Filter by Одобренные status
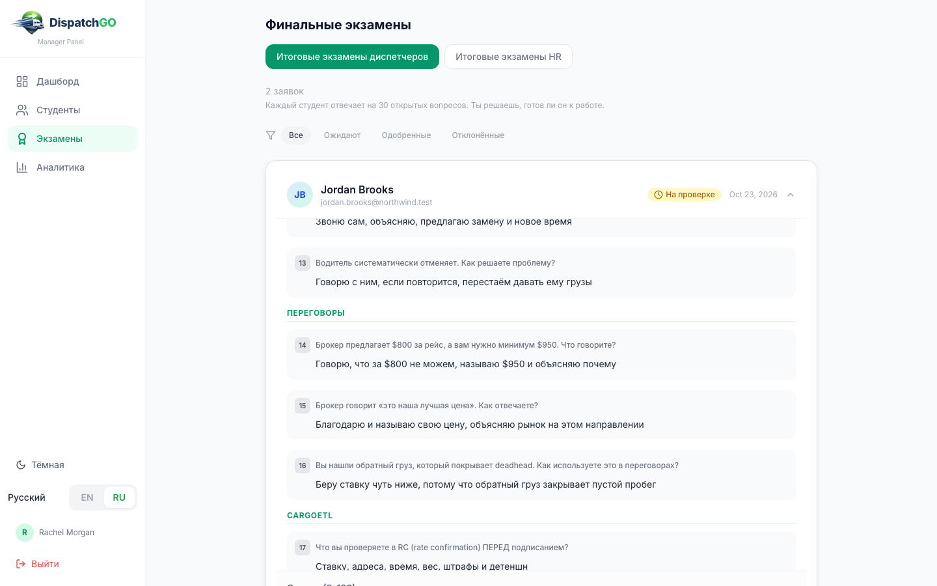Viewport: 937px width, 586px height. point(406,135)
